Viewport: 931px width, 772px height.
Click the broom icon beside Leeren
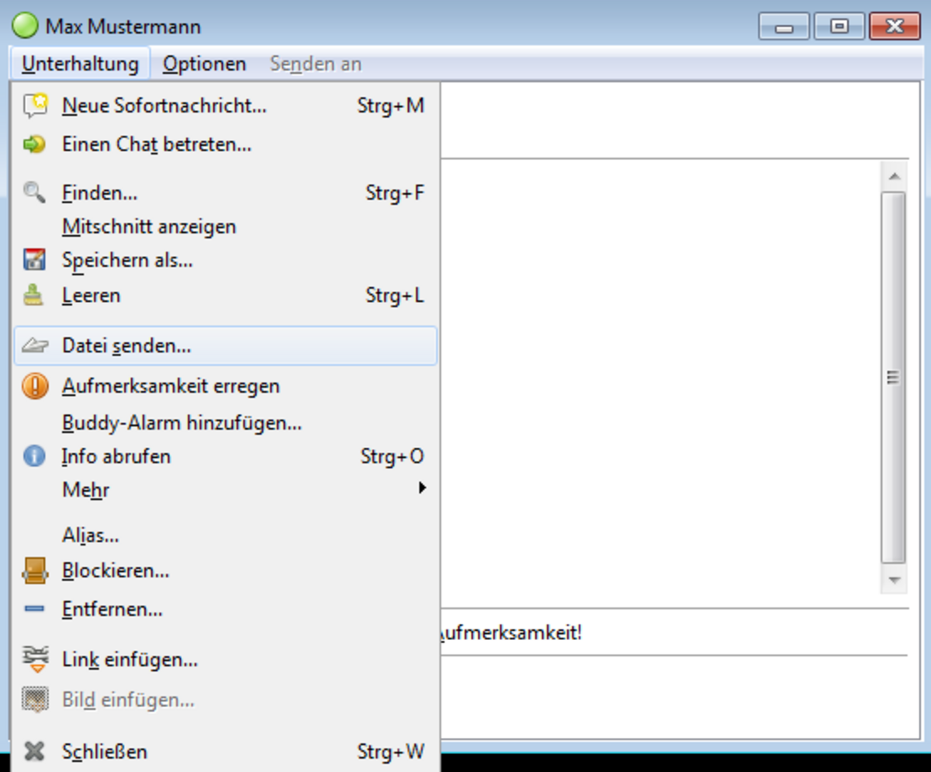click(35, 296)
